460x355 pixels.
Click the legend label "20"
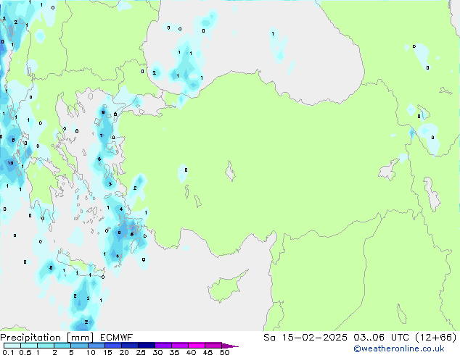point(124,352)
